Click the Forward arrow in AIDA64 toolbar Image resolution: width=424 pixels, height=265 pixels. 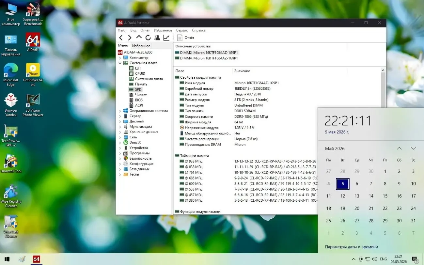point(130,38)
